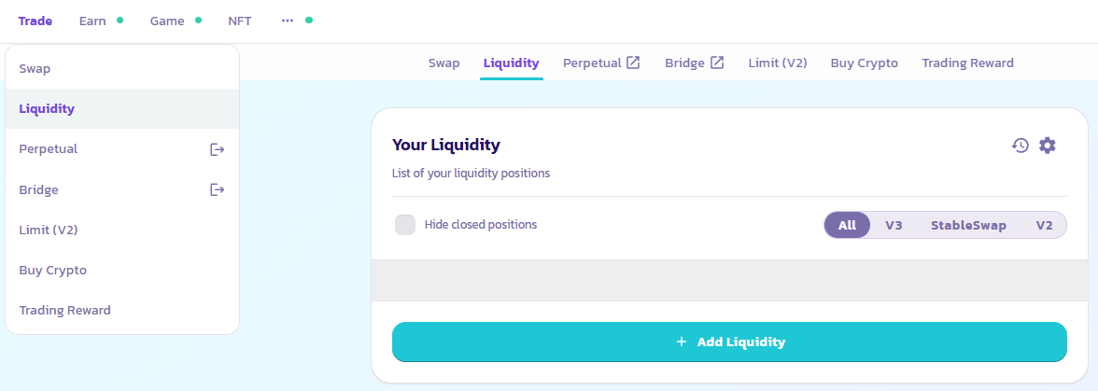Viewport: 1098px width, 391px height.
Task: Click the external link icon beside Bridge tab
Action: (x=717, y=63)
